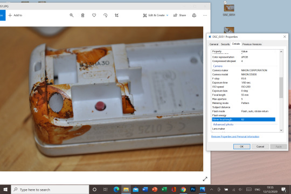Image resolution: width=291 pixels, height=194 pixels.
Task: Switch to the General tab
Action: (x=214, y=44)
